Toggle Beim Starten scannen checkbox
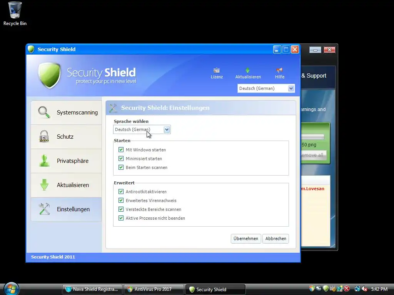The width and height of the screenshot is (394, 295). point(121,167)
